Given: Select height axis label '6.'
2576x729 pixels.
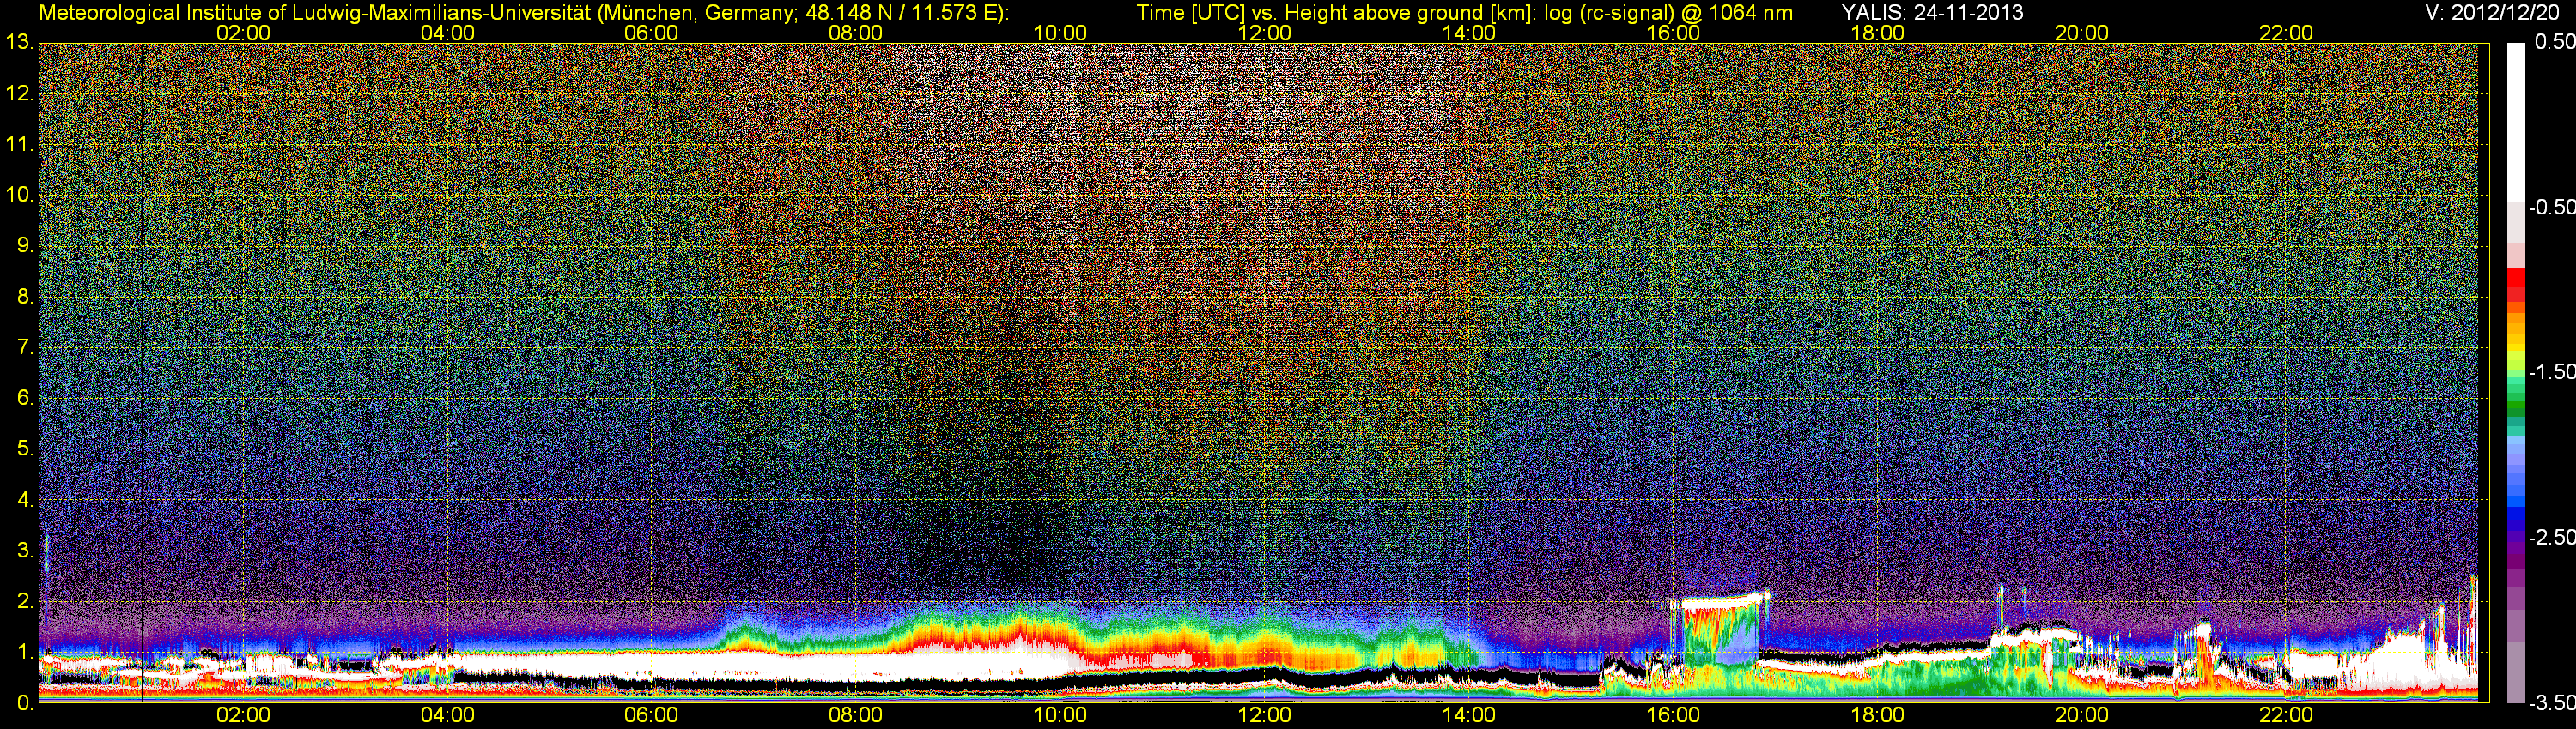Looking at the screenshot, I should coord(25,397).
